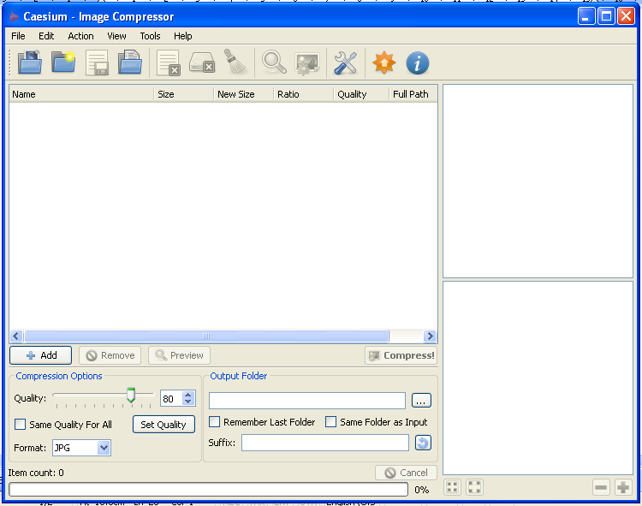Click the fit-to-window preview icon

point(453,487)
